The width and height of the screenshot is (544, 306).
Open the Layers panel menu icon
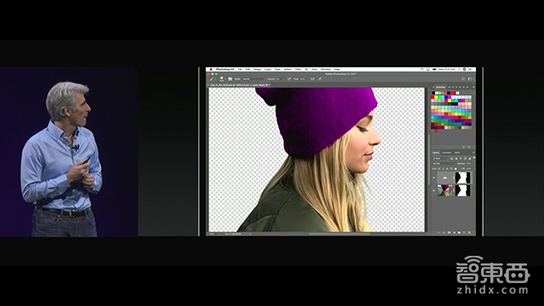coord(473,153)
